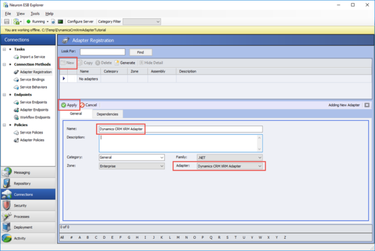Screen dimensions: 375x251
Task: Click the Import a Service icon
Action: point(16,57)
